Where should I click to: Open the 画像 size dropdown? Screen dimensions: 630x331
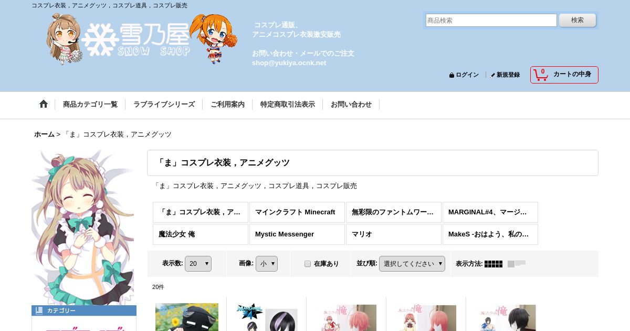coord(267,264)
